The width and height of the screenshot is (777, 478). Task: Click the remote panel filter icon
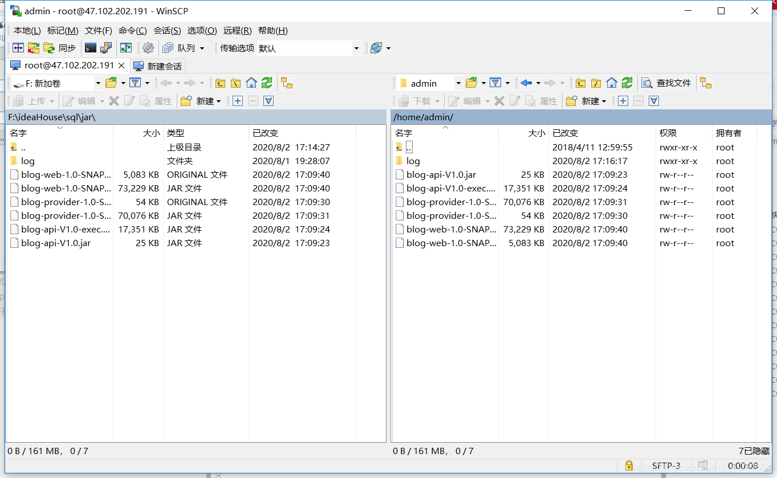coord(495,83)
